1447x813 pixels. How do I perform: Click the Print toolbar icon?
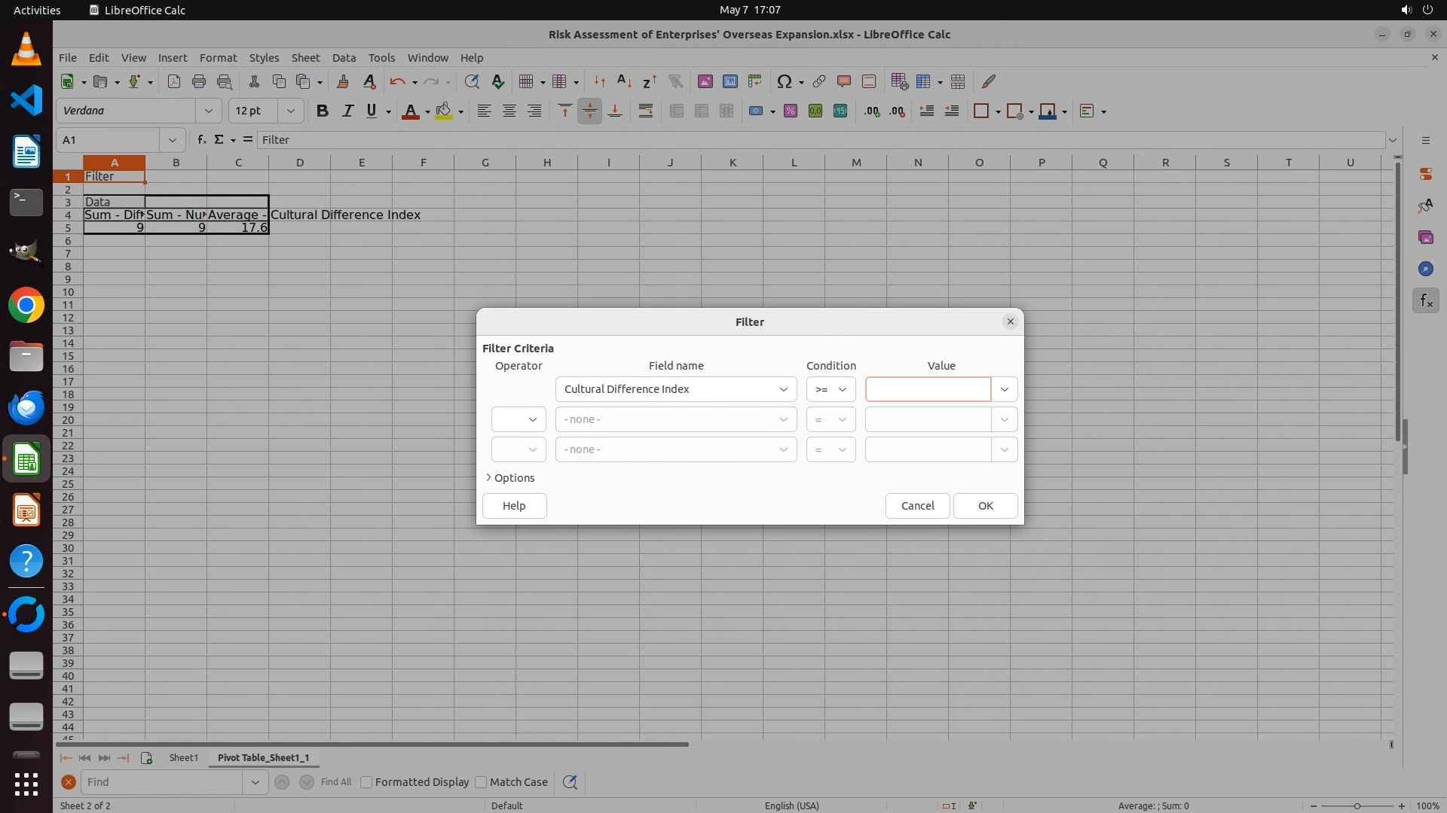(199, 81)
